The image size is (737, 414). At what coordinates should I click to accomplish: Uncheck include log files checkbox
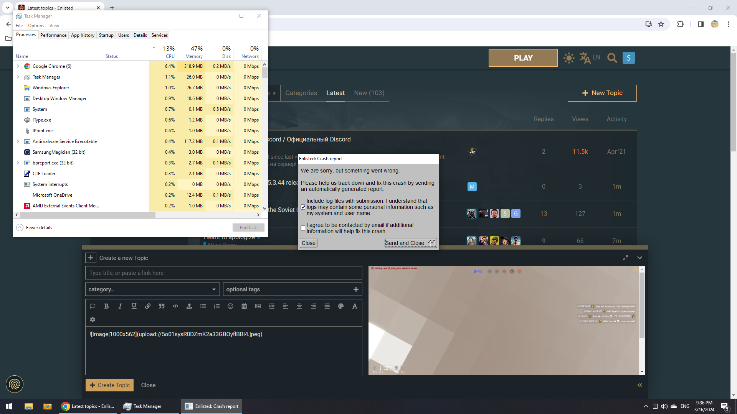coord(303,207)
